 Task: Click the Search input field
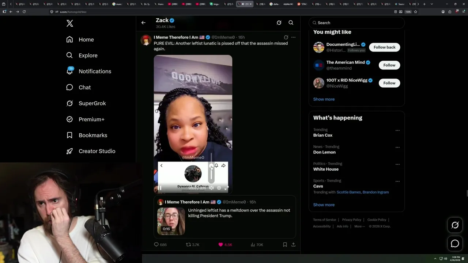coord(356,23)
